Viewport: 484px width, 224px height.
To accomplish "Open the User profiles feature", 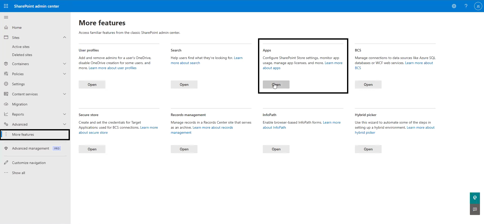I will point(92,85).
